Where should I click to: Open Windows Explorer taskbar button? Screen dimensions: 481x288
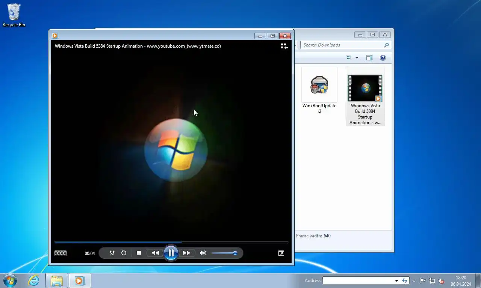click(x=57, y=280)
